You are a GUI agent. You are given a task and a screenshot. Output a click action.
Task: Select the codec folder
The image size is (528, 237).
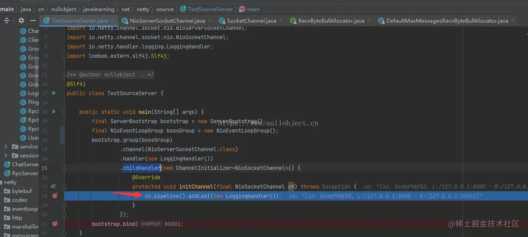pyautogui.click(x=16, y=200)
